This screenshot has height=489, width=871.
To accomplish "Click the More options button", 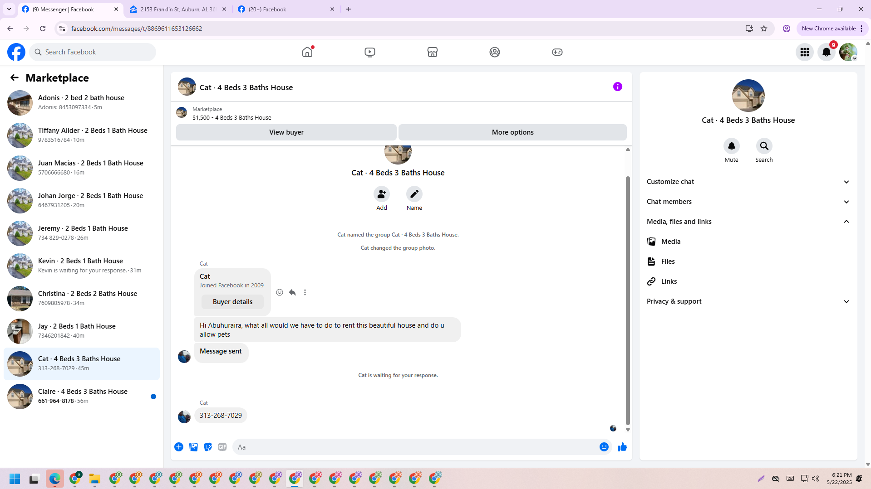I will [x=513, y=132].
